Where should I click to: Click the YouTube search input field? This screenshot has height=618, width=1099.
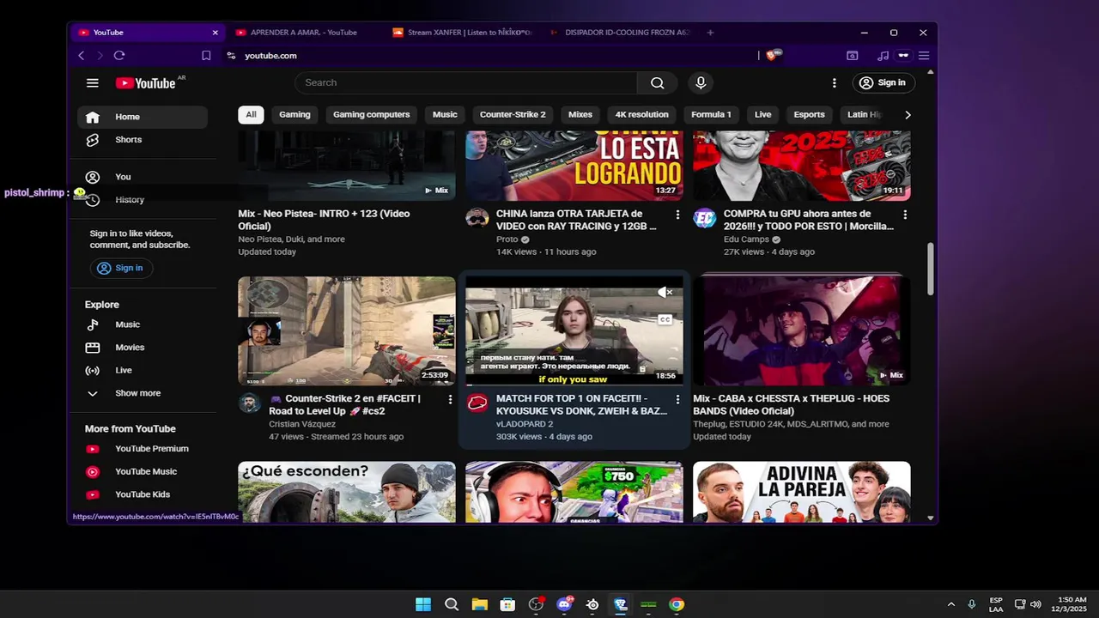coord(466,82)
